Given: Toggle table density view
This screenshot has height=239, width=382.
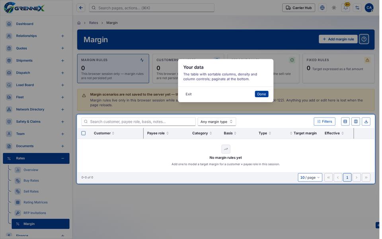Looking at the screenshot, I should pos(345,121).
